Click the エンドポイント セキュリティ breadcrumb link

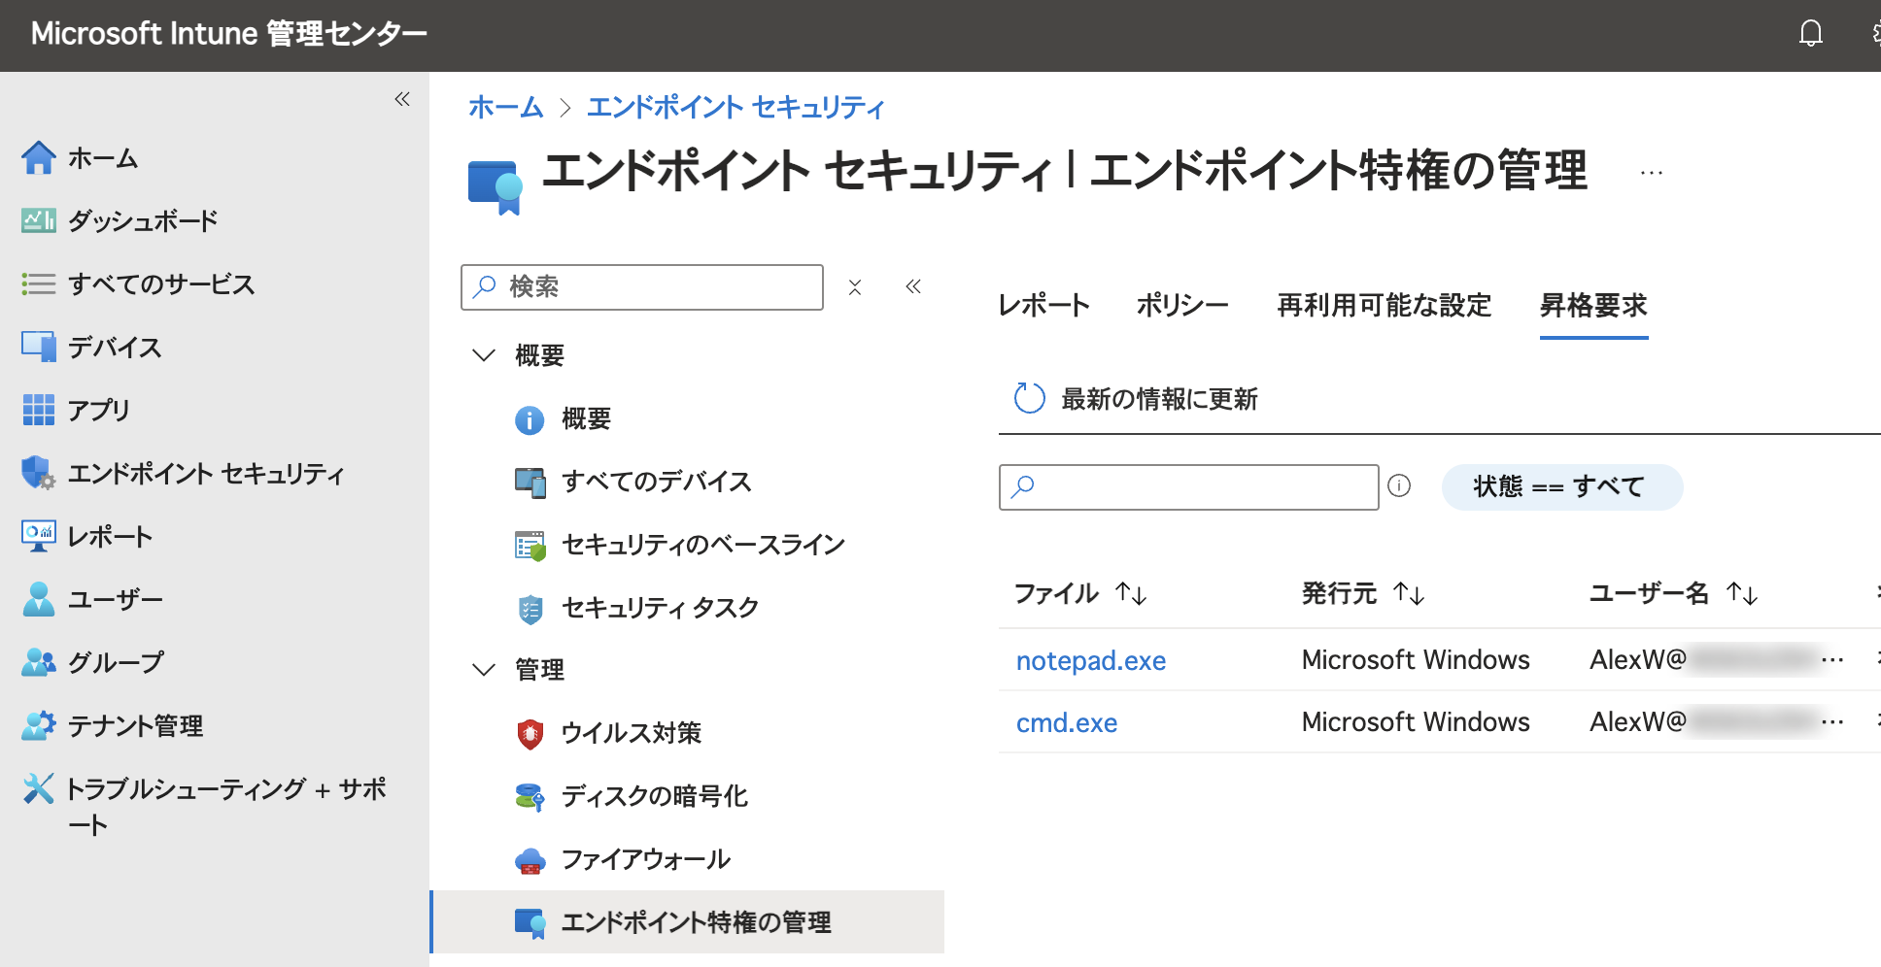[736, 107]
